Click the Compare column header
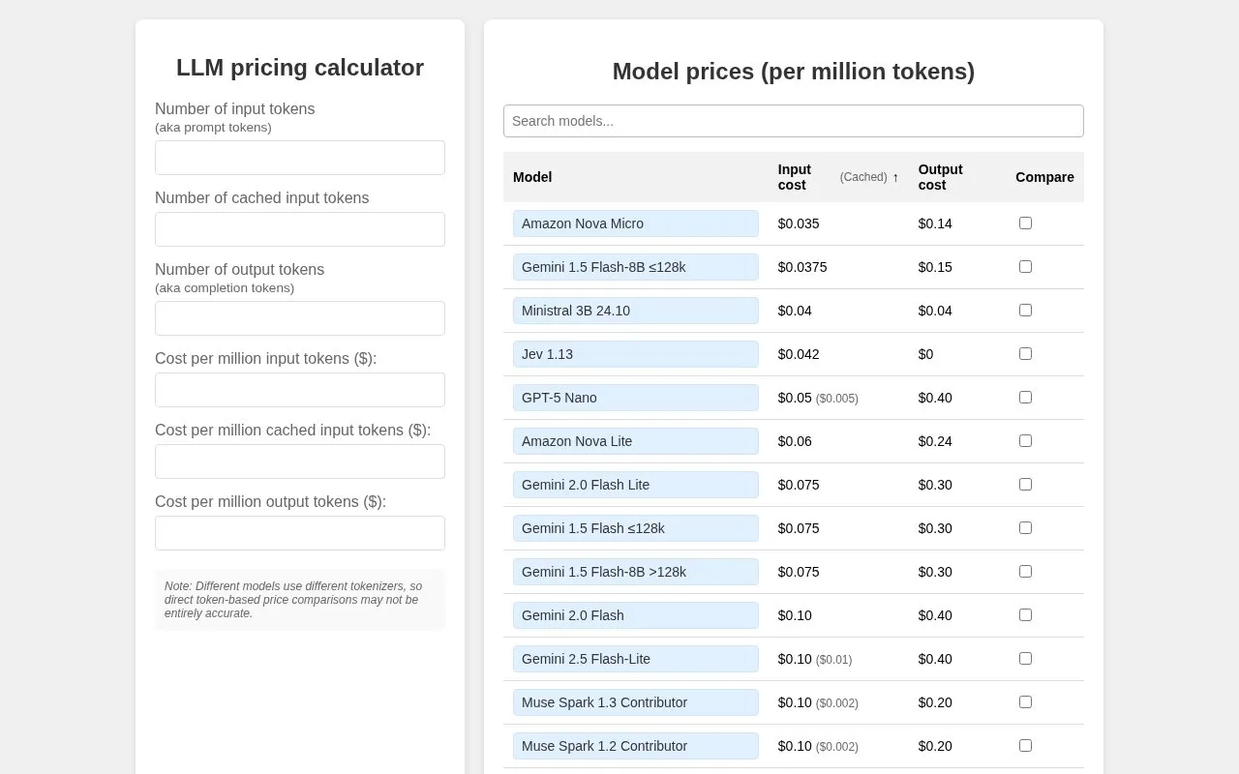The height and width of the screenshot is (774, 1239). coord(1044,177)
